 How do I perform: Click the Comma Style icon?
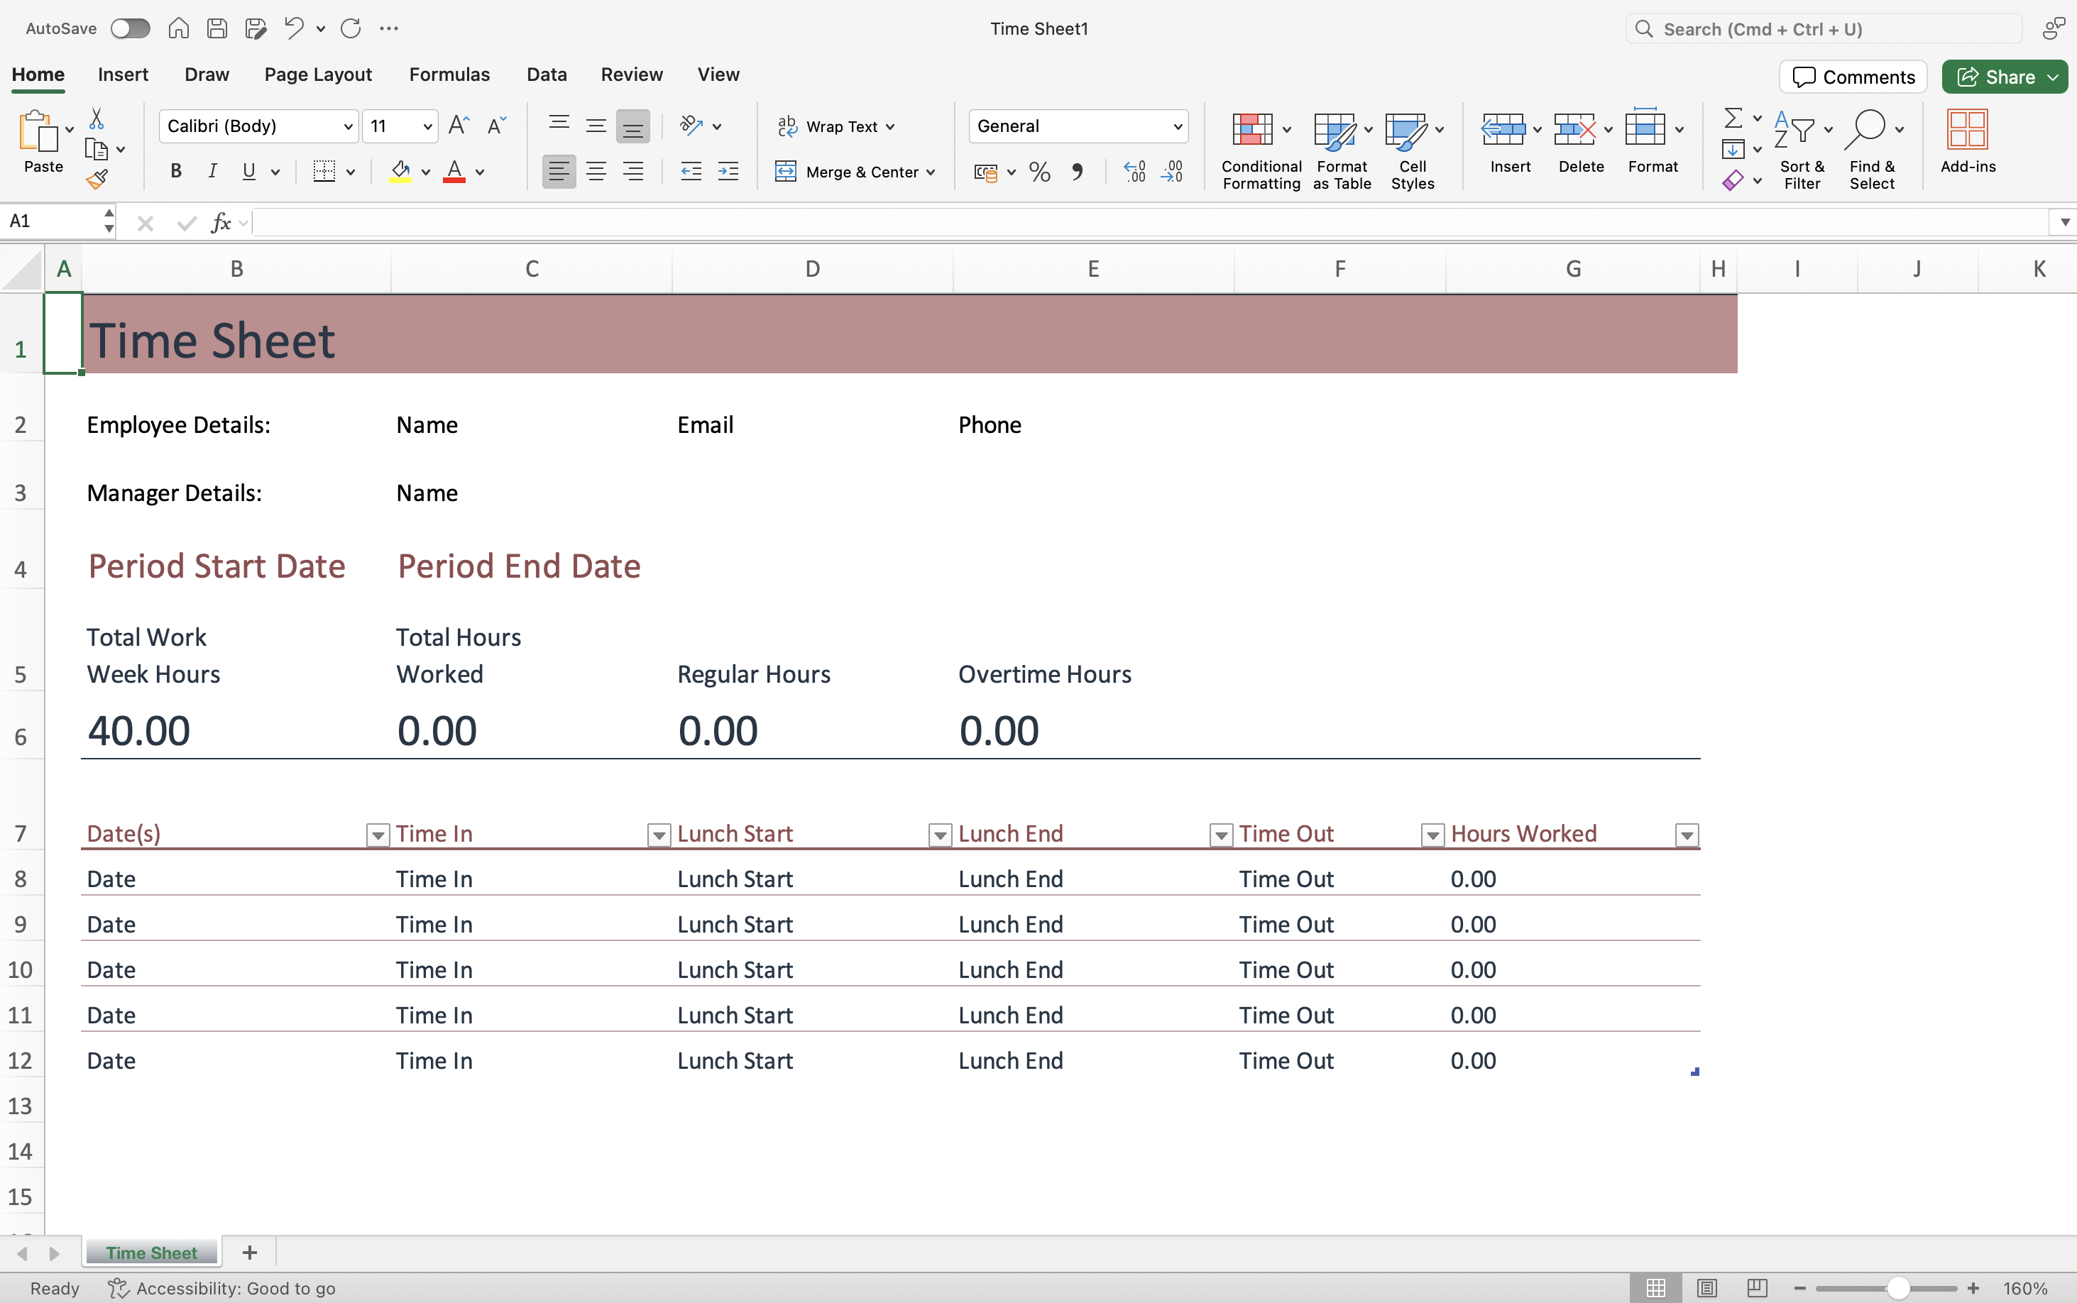[x=1078, y=172]
